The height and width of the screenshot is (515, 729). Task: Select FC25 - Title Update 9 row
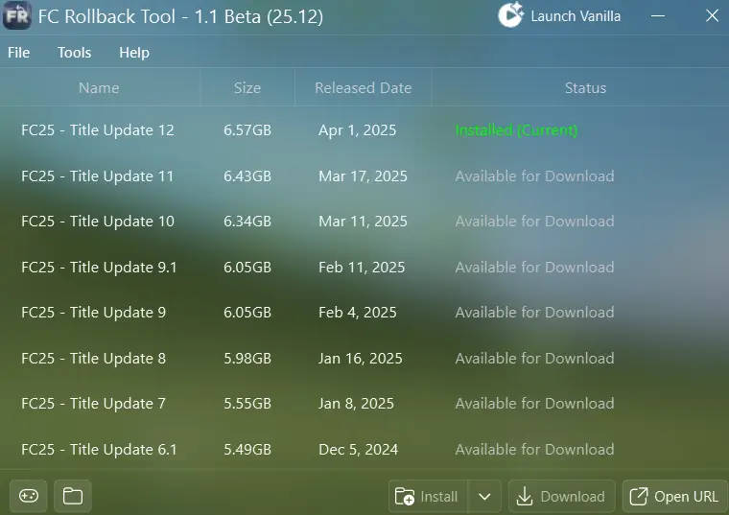[364, 313]
